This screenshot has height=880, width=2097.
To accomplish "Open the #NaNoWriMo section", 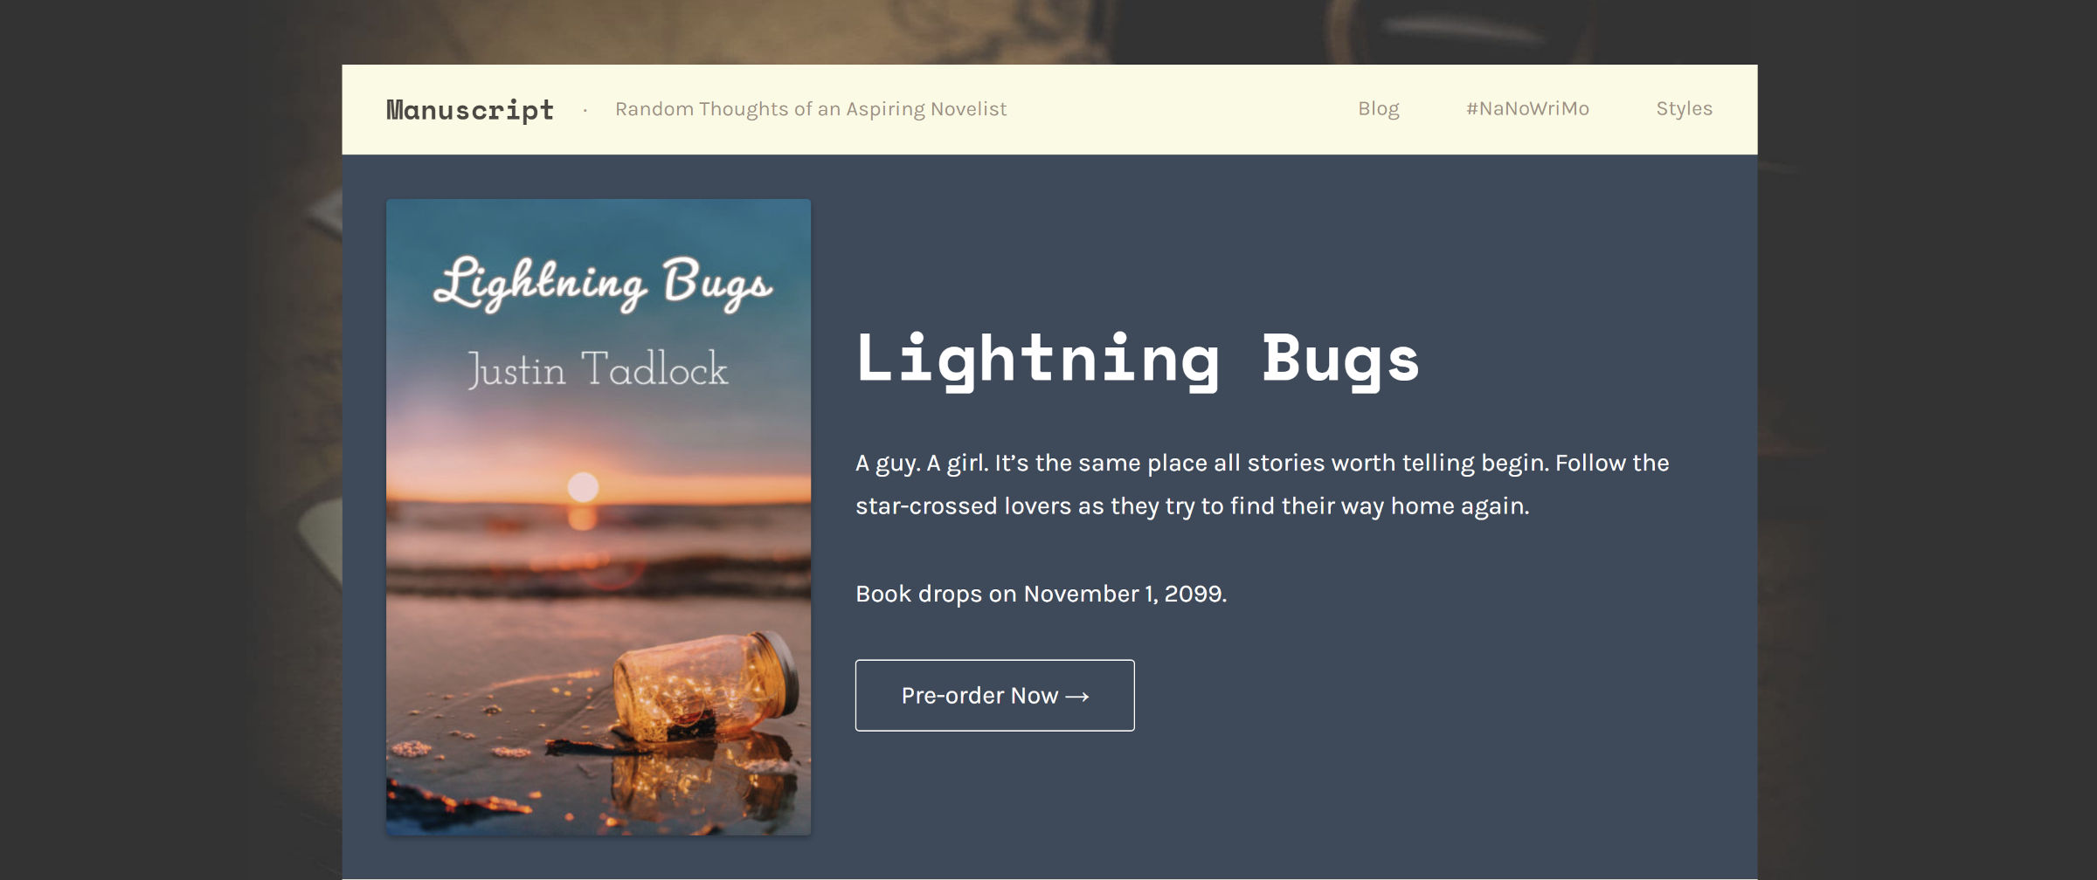I will (1526, 108).
